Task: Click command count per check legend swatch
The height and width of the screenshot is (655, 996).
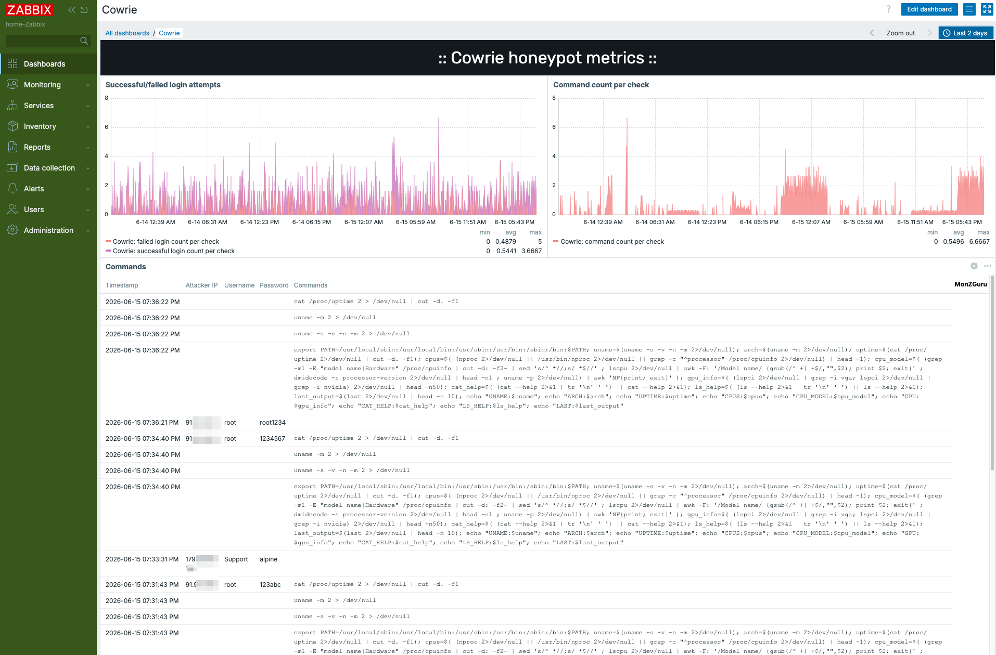Action: pyautogui.click(x=556, y=242)
